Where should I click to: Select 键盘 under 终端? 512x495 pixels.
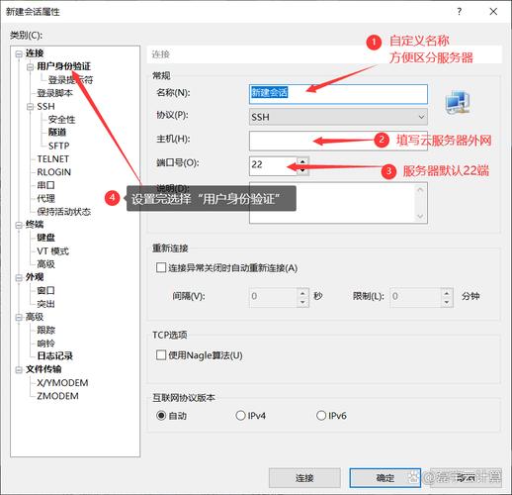45,238
